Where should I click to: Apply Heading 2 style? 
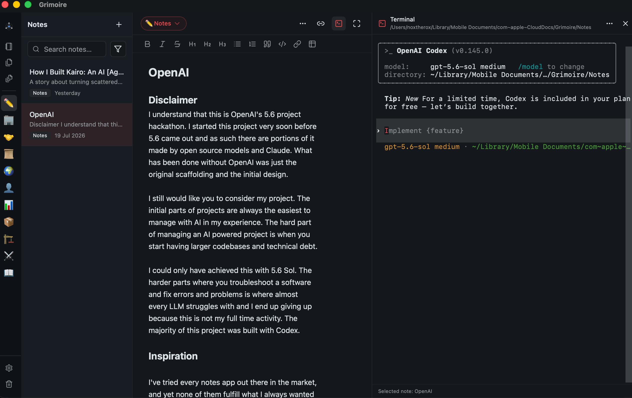[x=207, y=44]
